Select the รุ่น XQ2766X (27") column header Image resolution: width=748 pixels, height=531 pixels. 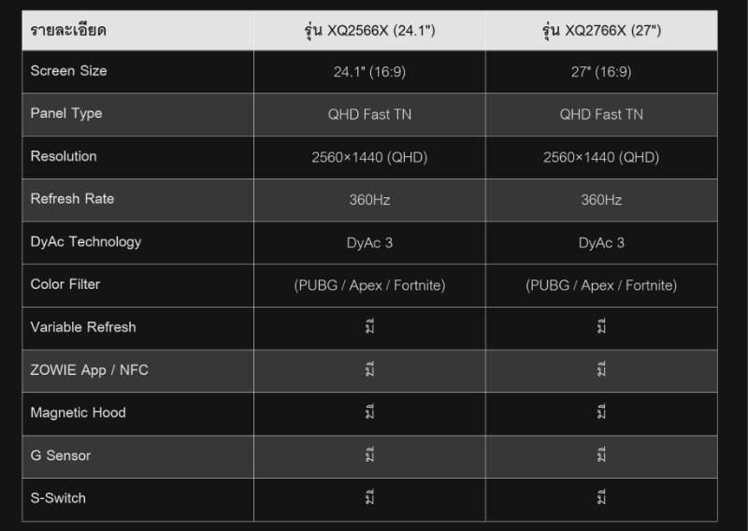point(601,31)
